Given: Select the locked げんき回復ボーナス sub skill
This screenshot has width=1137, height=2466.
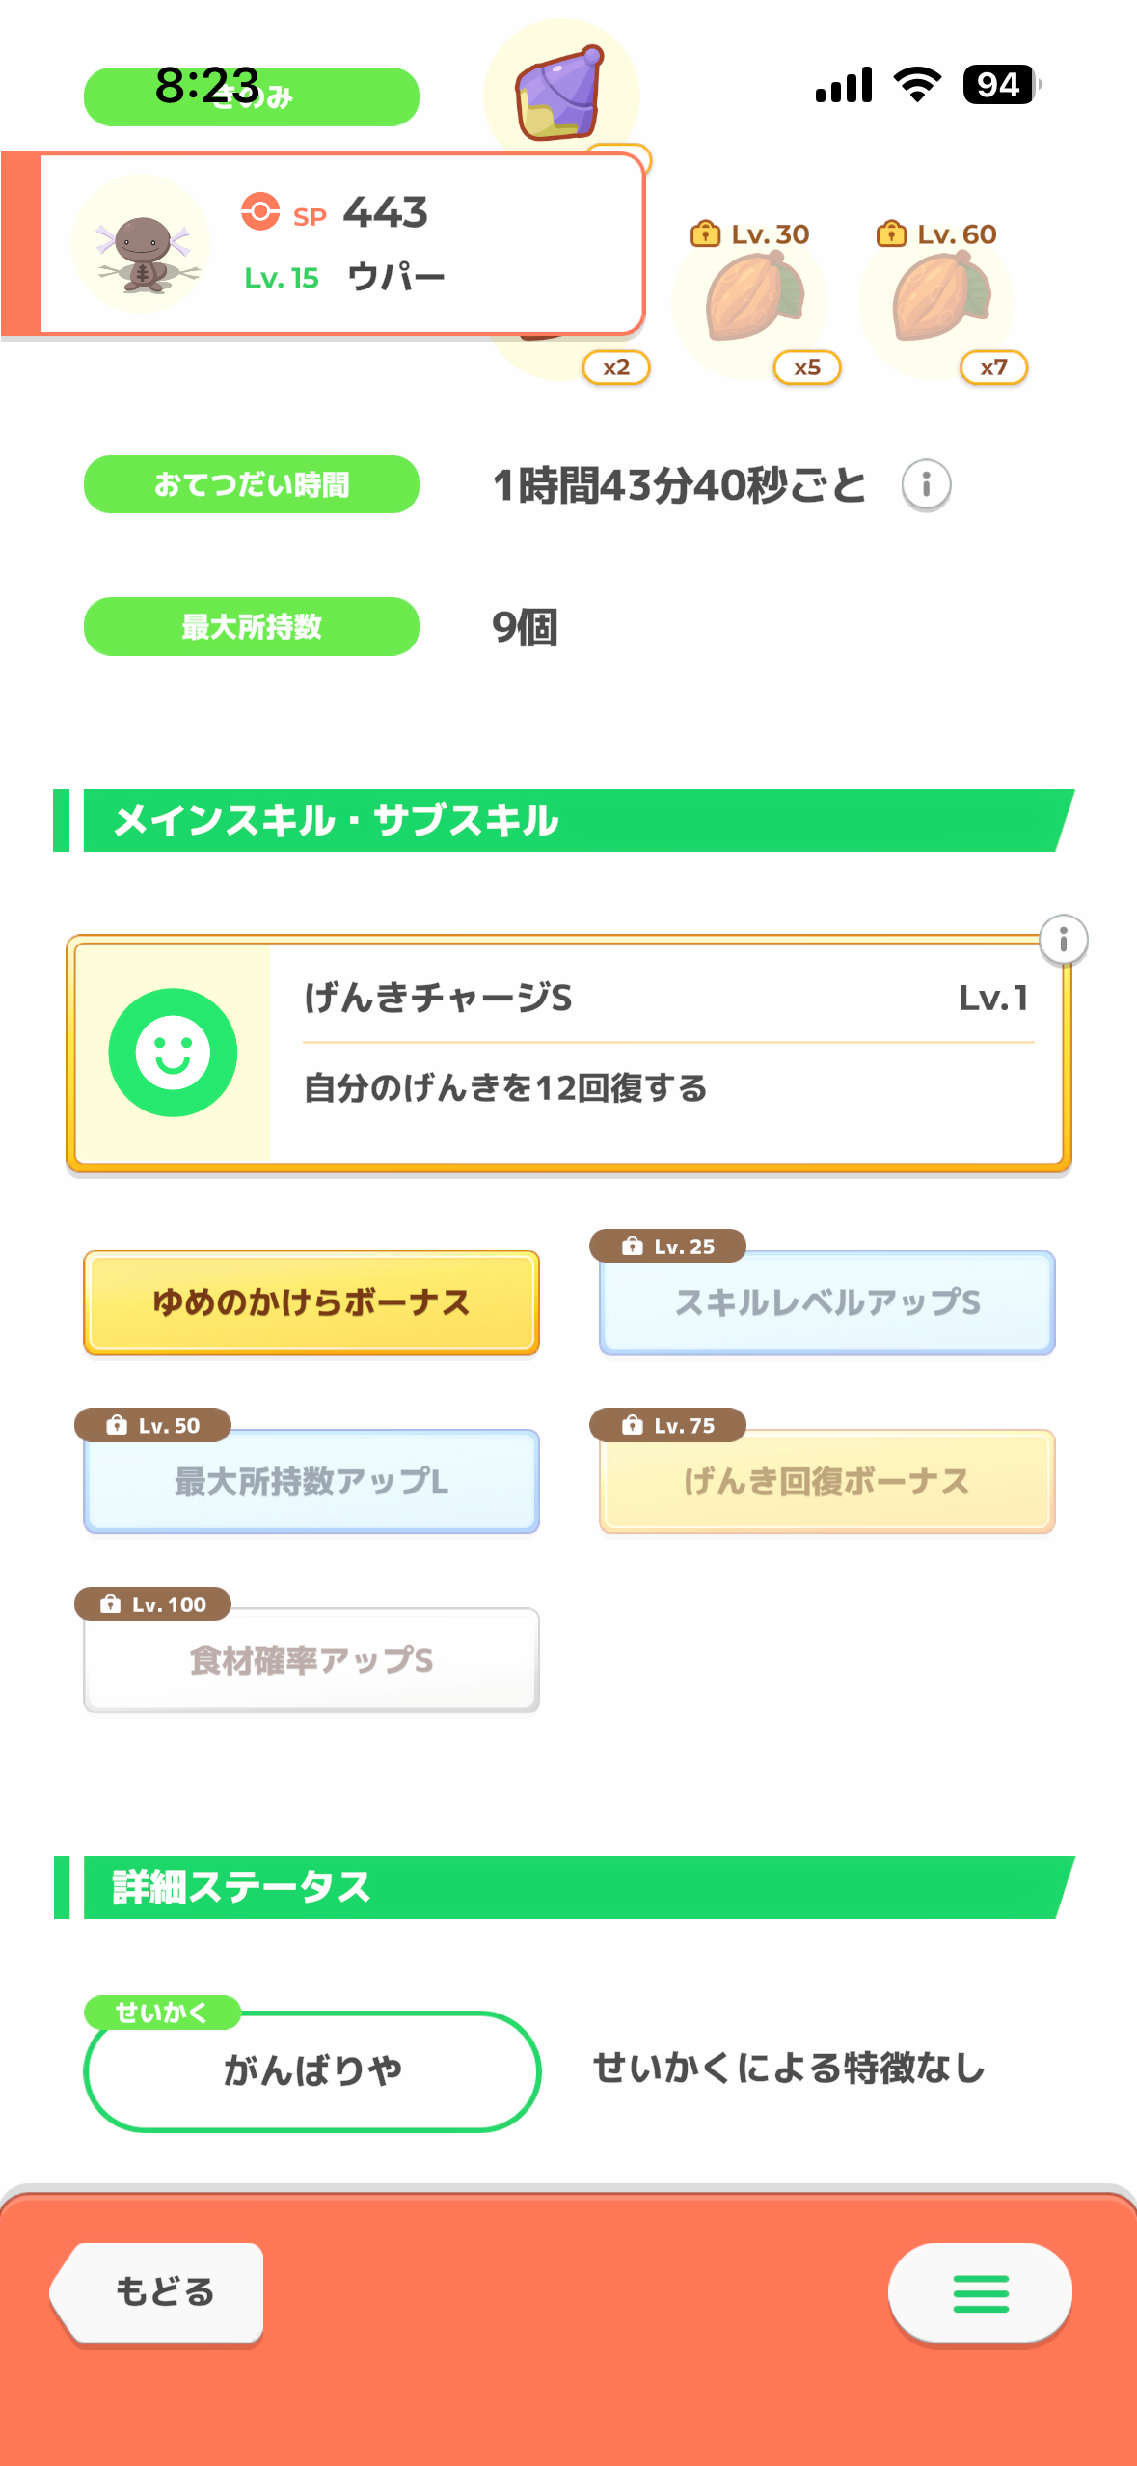Looking at the screenshot, I should tap(826, 1481).
